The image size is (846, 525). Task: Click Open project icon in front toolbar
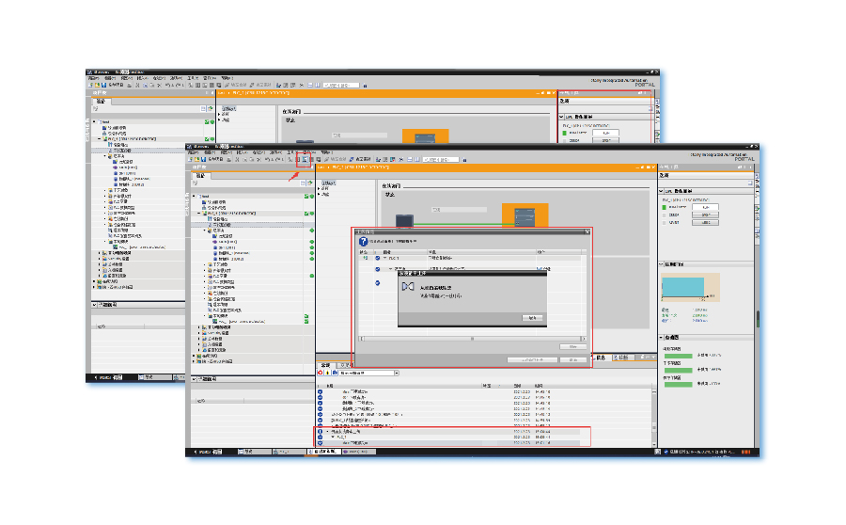coord(197,160)
